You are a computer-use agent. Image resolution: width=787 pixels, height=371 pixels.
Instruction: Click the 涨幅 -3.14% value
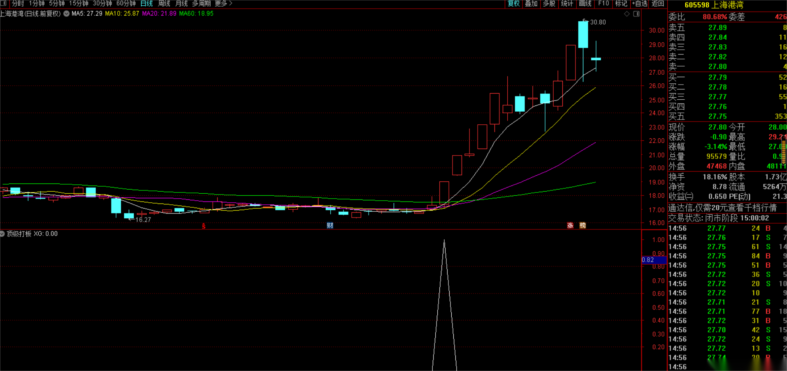pyautogui.click(x=715, y=147)
